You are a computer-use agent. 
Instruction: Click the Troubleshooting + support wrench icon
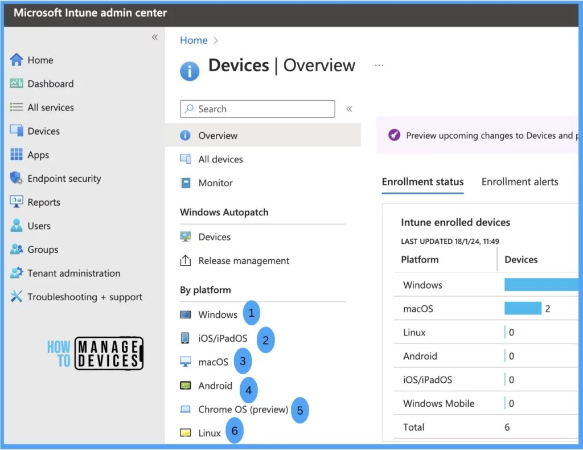[17, 296]
